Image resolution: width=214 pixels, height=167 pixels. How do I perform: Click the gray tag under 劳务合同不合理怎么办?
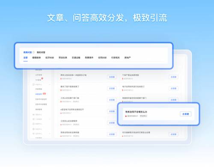tap(143, 116)
